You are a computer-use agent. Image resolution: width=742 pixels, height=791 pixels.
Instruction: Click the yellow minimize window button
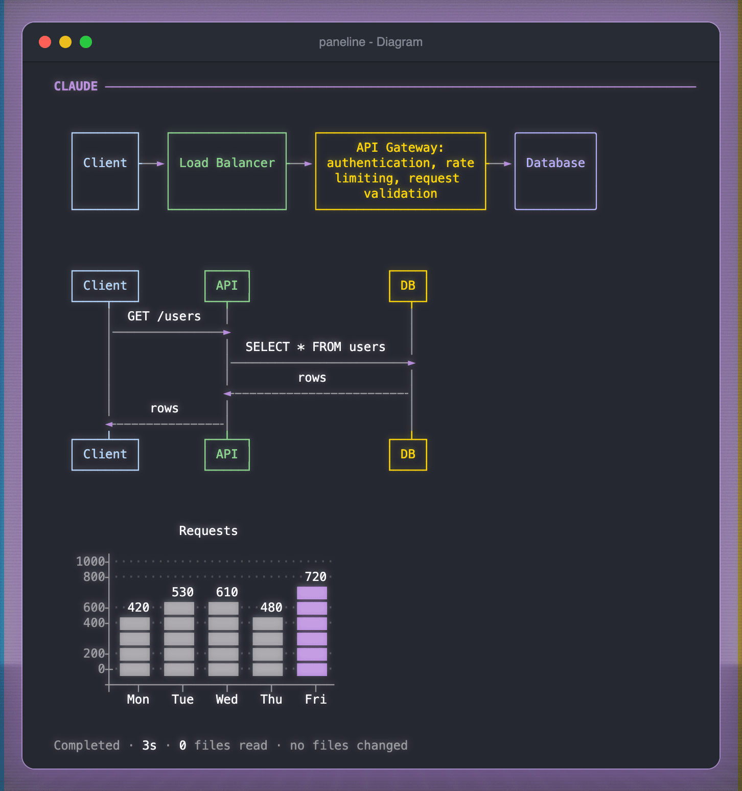pyautogui.click(x=65, y=42)
